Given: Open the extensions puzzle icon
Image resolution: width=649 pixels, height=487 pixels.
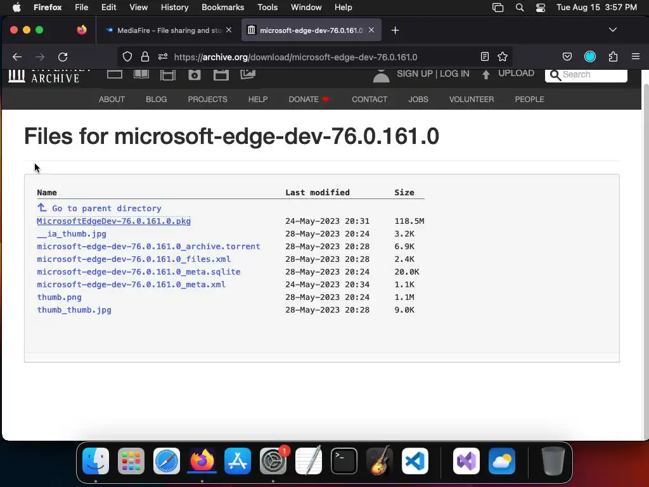Looking at the screenshot, I should [613, 56].
